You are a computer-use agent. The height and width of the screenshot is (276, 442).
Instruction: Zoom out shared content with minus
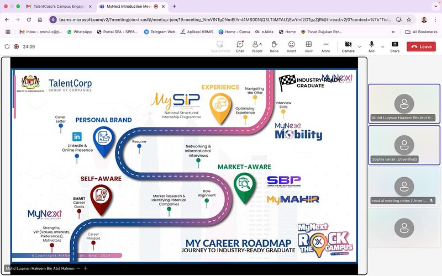coord(78,268)
